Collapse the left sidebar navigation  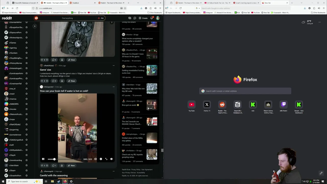[35, 26]
